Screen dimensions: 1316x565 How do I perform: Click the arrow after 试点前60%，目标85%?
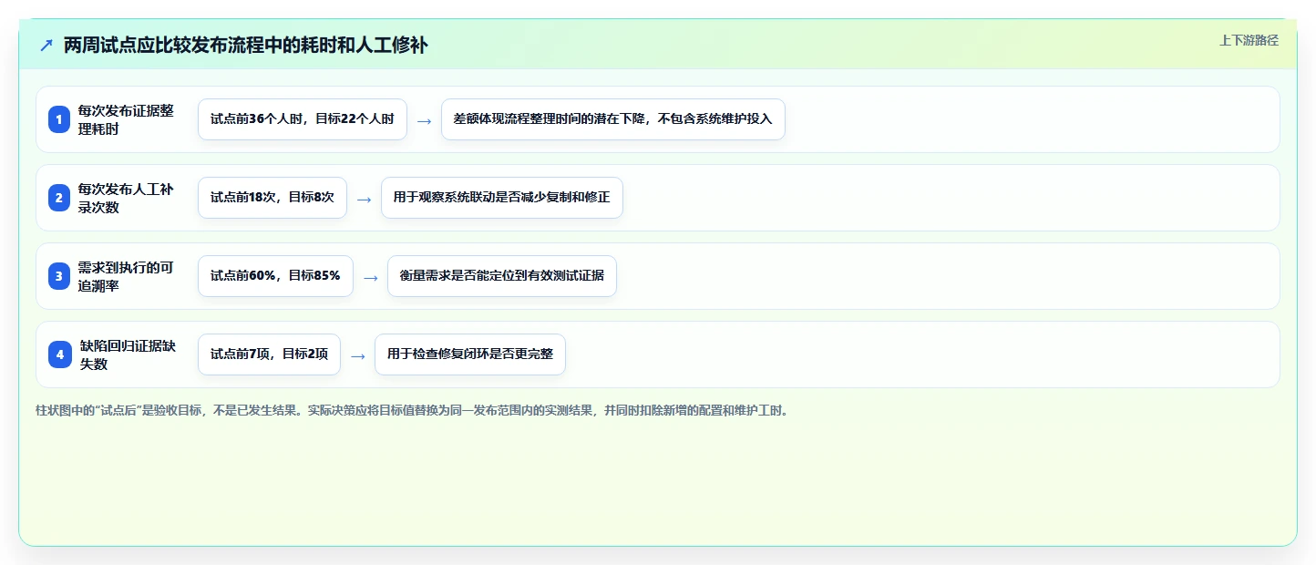click(370, 277)
